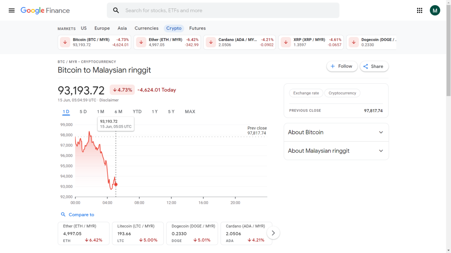Open the Disclaimer link
Screen dimensions: 451x253
point(109,100)
